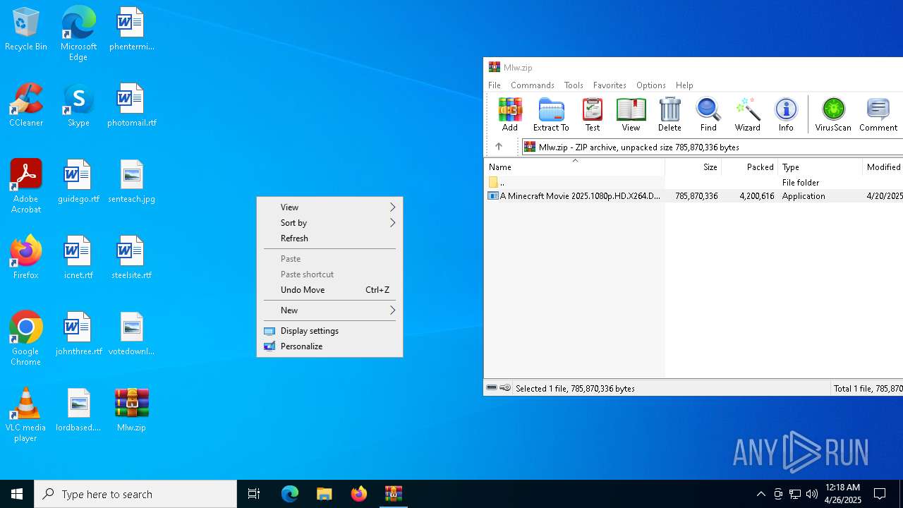
Task: Select the A Minecraft Movie file row
Action: click(693, 195)
